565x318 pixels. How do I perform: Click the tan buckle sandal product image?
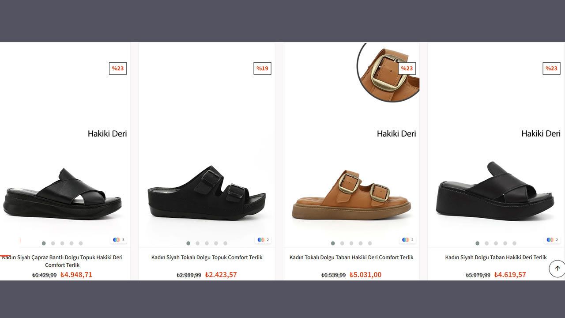point(351,195)
